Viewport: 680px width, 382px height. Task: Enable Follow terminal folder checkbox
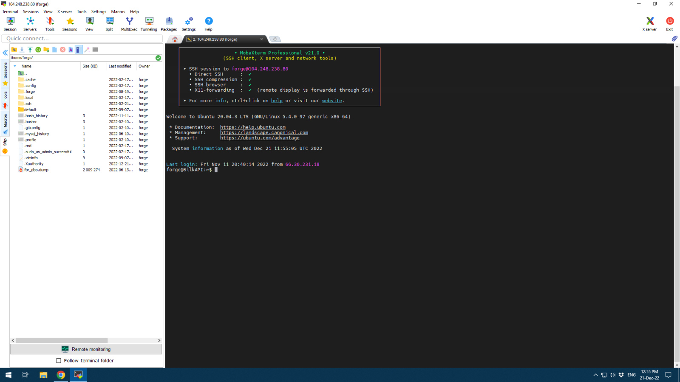(59, 361)
